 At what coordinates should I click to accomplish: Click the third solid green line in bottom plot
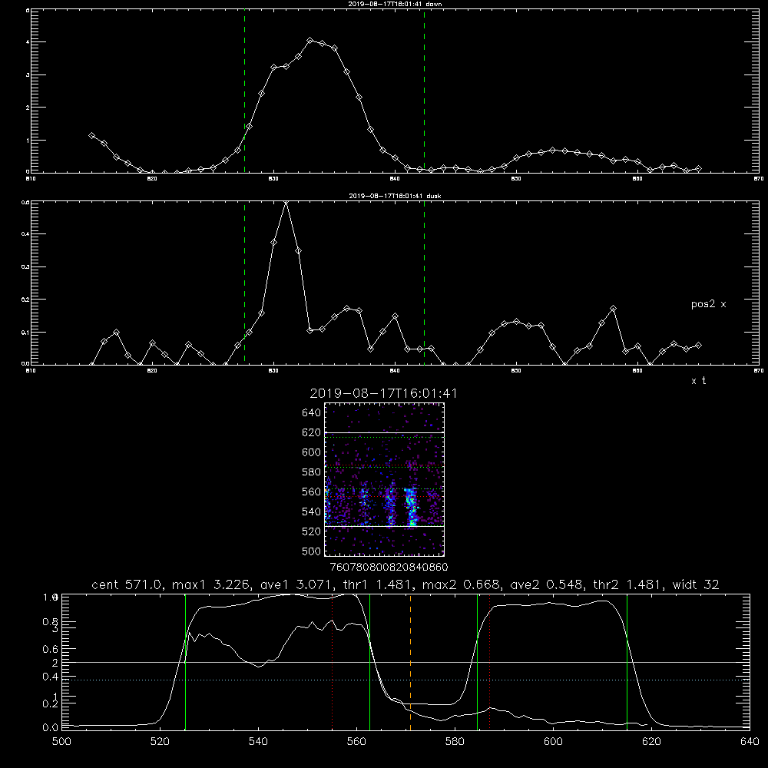coord(478,662)
